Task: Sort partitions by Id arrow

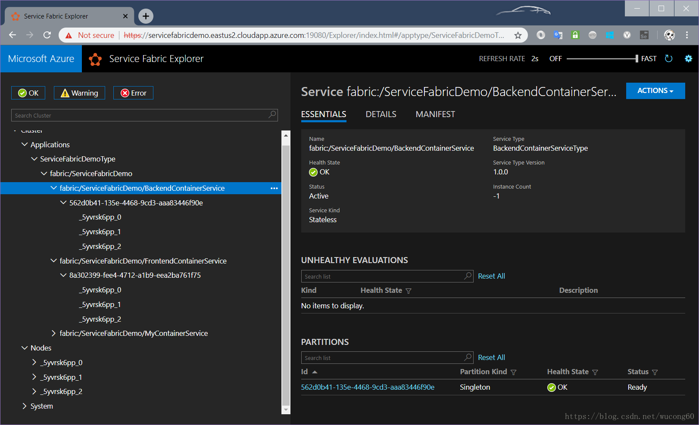Action: pyautogui.click(x=315, y=372)
